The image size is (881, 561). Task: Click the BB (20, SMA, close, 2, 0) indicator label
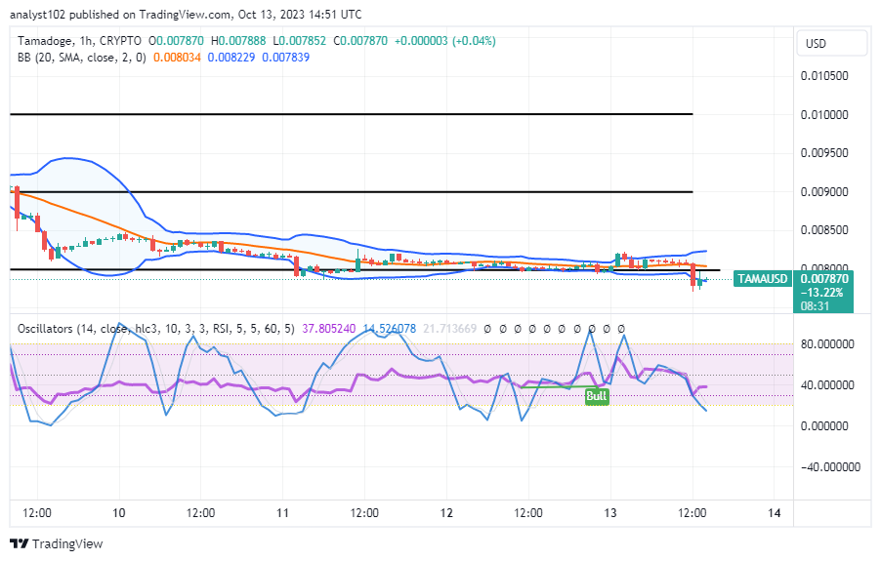click(x=81, y=58)
